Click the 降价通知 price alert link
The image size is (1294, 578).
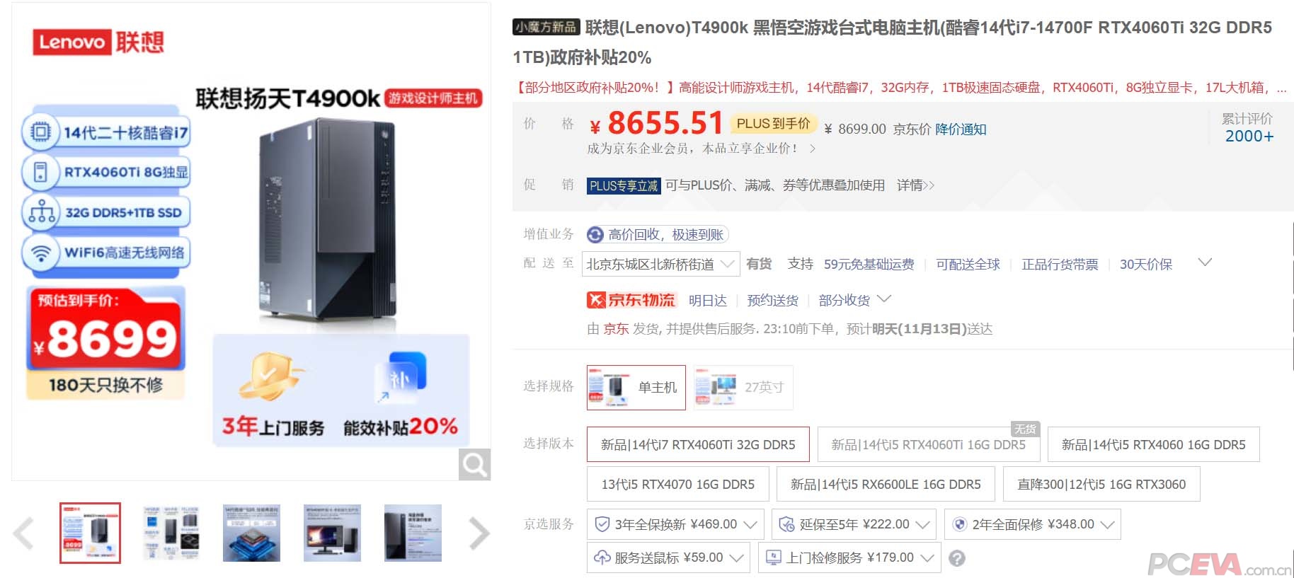(961, 129)
